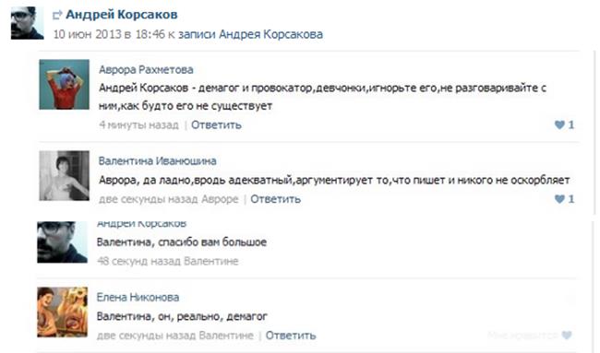The image size is (600, 353).
Task: Open Валентина Иванюшина's profile name link
Action: tap(157, 161)
